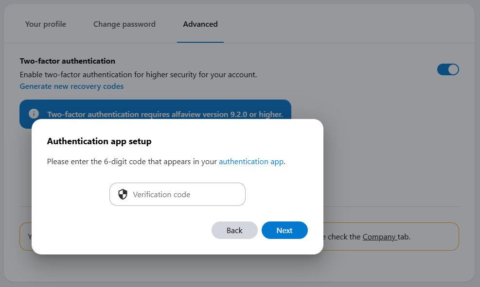The image size is (480, 287).
Task: Click the higher security description text
Action: (138, 75)
